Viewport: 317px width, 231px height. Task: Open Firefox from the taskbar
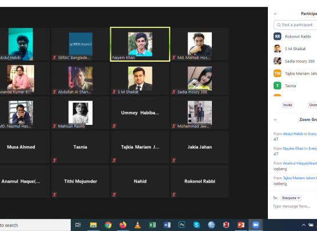click(123, 225)
